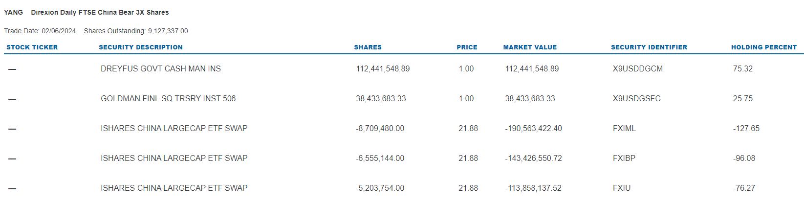Screen dimensions: 804x202
Task: Click the Shares Outstanding value 9,127,337.00
Action: [x=168, y=31]
